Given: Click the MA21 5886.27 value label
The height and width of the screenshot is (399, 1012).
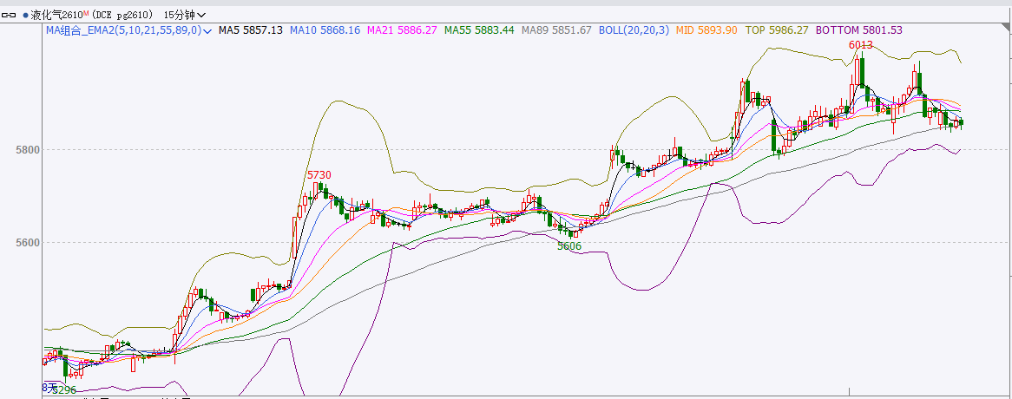Looking at the screenshot, I should [x=402, y=29].
